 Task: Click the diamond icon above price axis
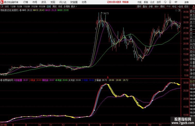[x=176, y=10]
